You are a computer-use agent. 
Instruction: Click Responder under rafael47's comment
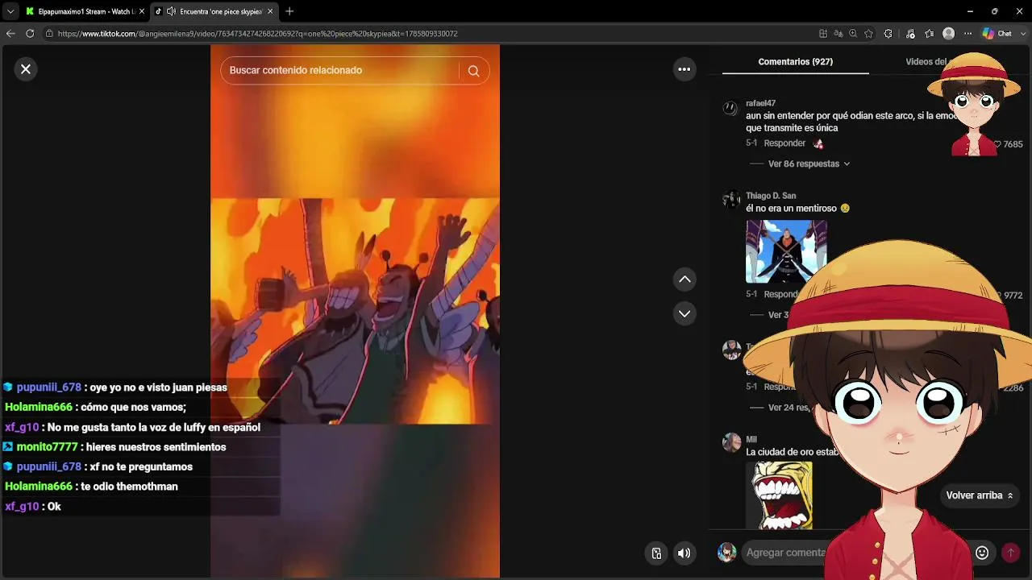click(784, 143)
